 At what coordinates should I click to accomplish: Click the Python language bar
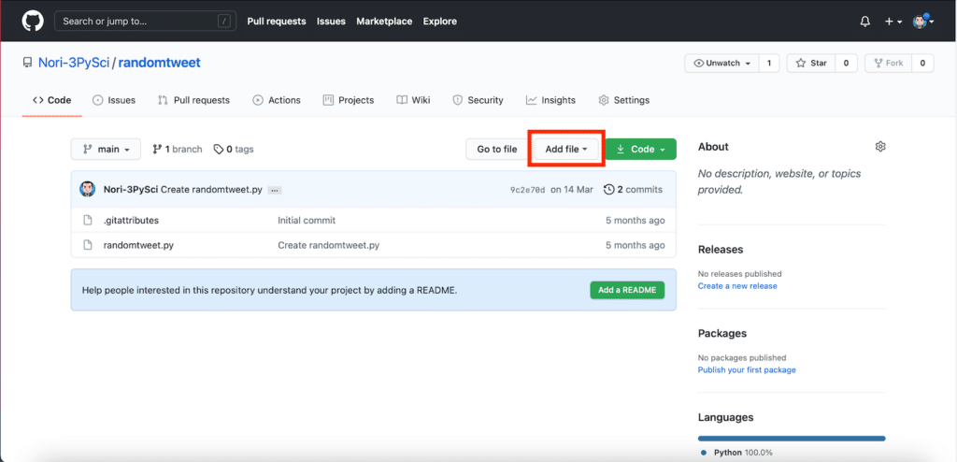(x=791, y=438)
